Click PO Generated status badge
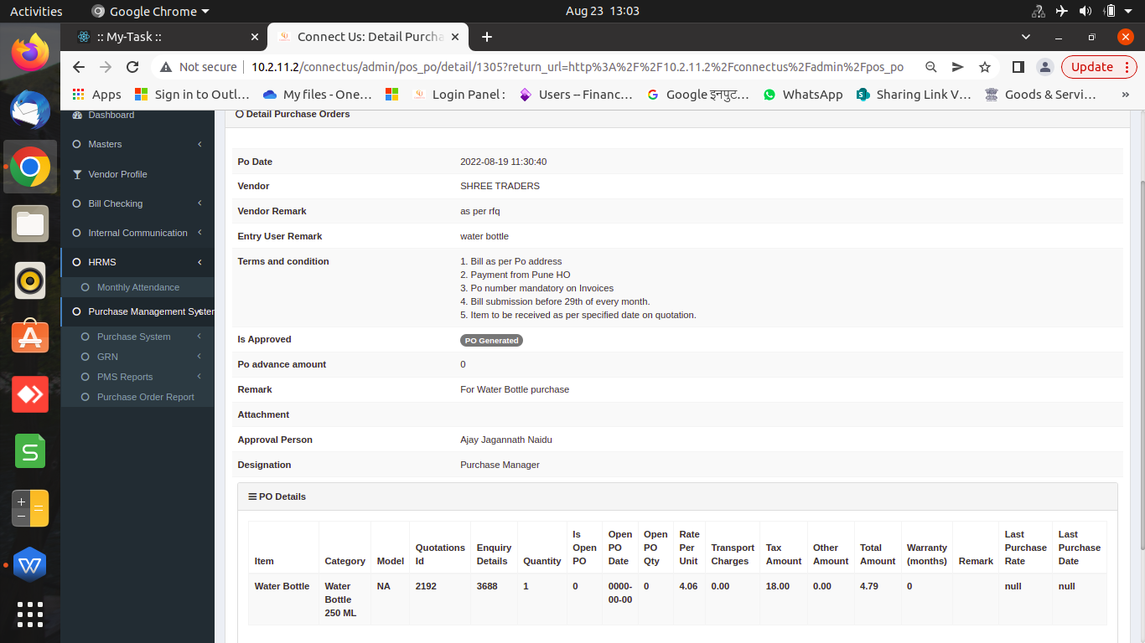 coord(491,341)
